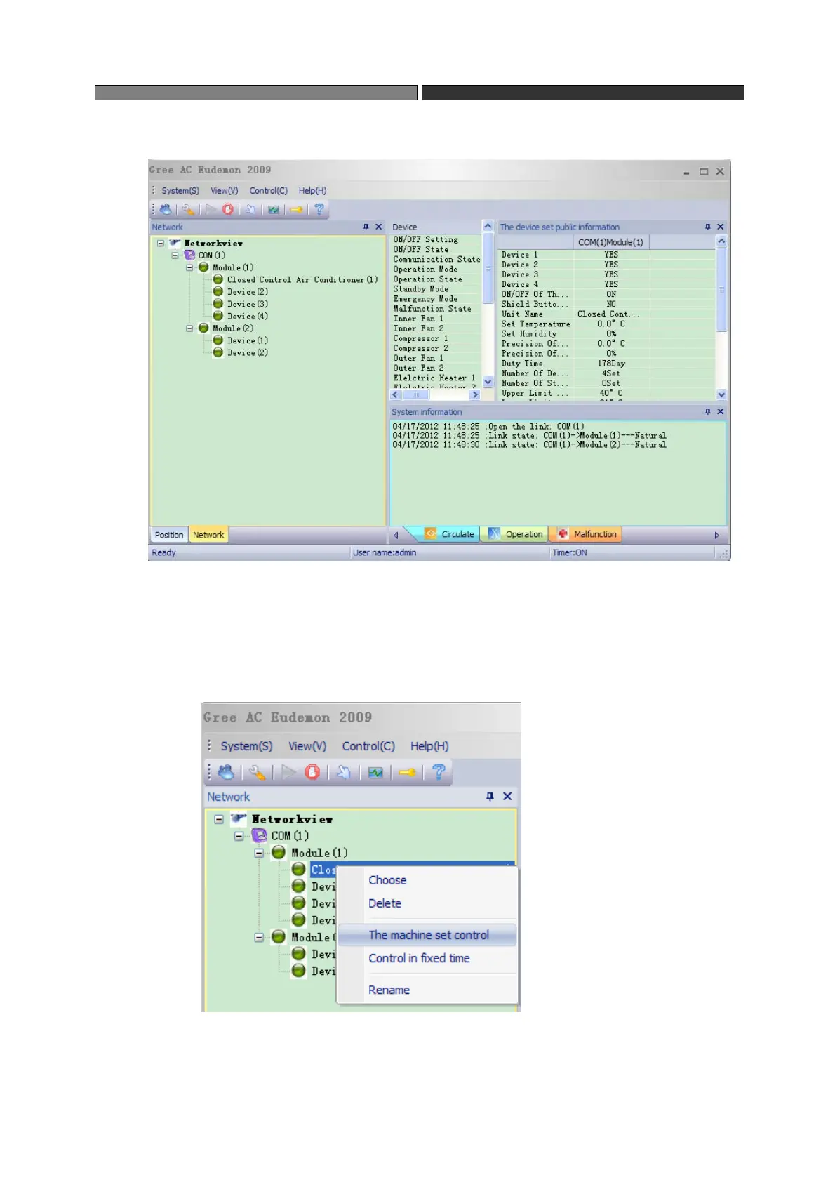Click scroll-down arrow of public information table
The width and height of the screenshot is (835, 1182).
tap(721, 394)
